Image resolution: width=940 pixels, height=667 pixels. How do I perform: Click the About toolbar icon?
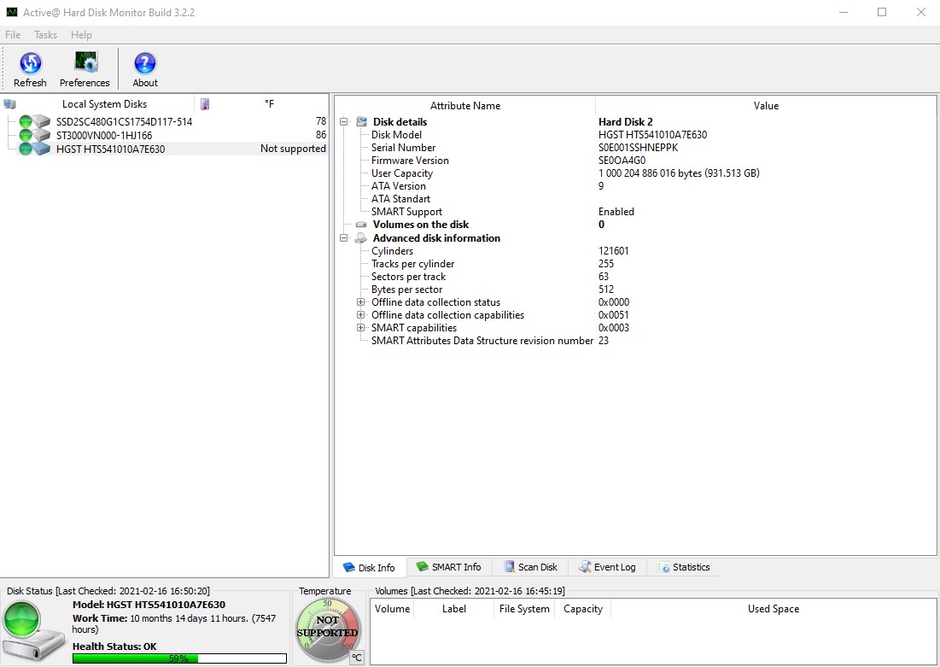[144, 64]
